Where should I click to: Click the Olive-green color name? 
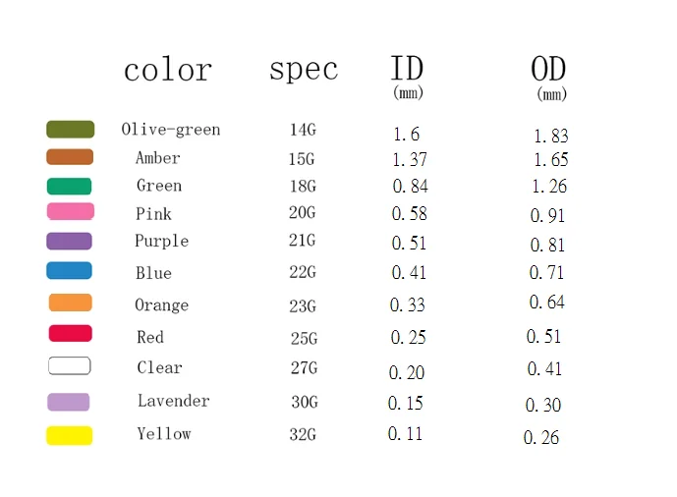click(x=171, y=130)
